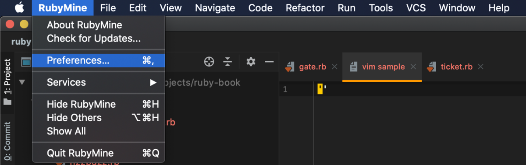Click the vim sample text file icon
Screen dimensions: 526x165
353,67
